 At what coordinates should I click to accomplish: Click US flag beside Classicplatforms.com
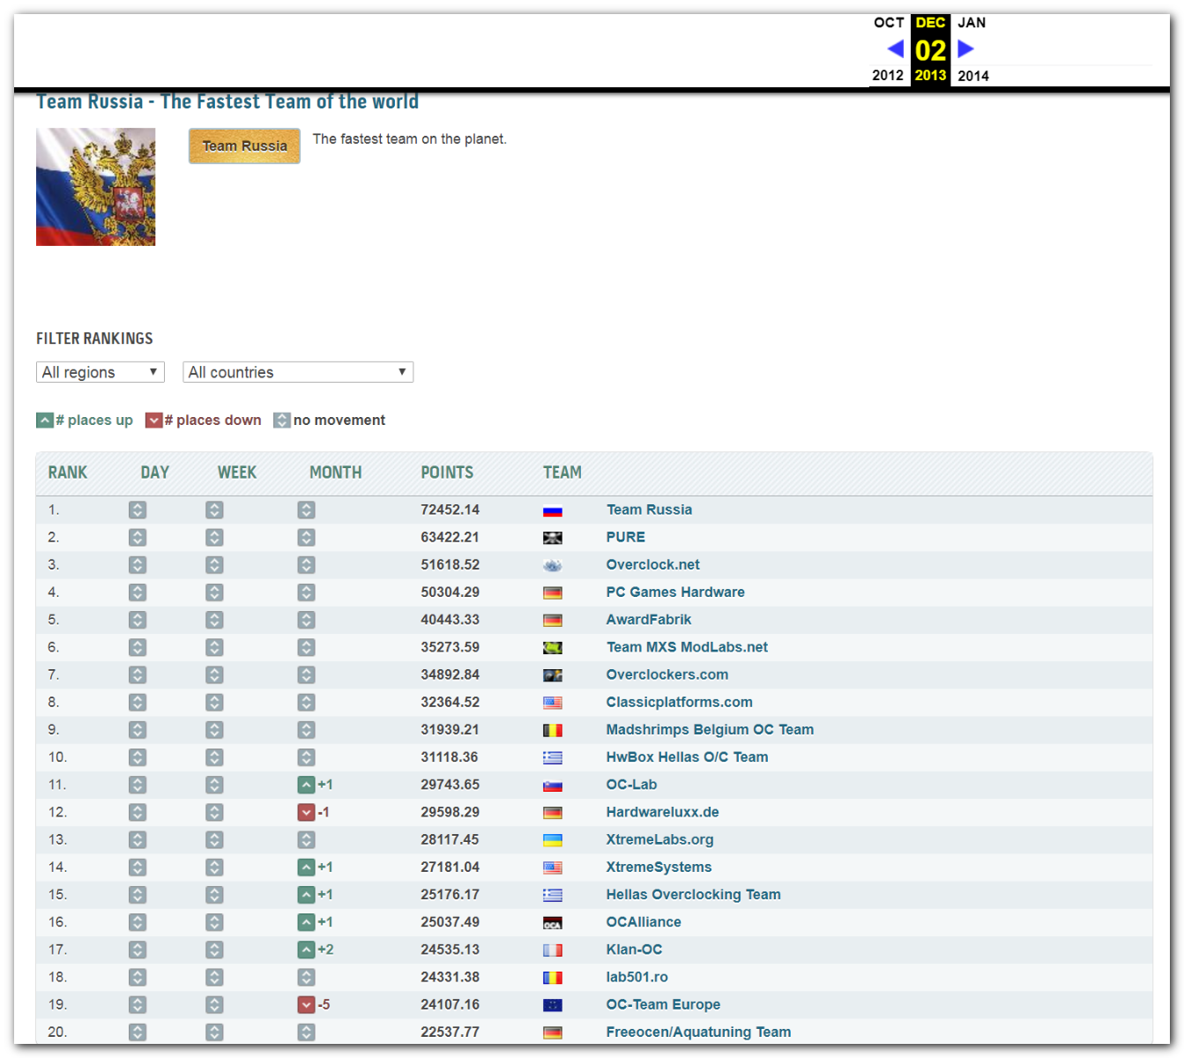[x=553, y=703]
